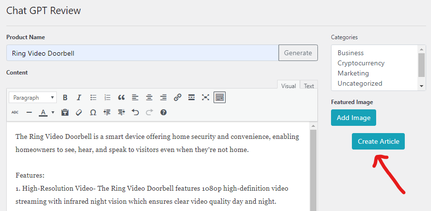The height and width of the screenshot is (211, 431).
Task: Toggle bold formatting in the editor
Action: click(x=65, y=97)
